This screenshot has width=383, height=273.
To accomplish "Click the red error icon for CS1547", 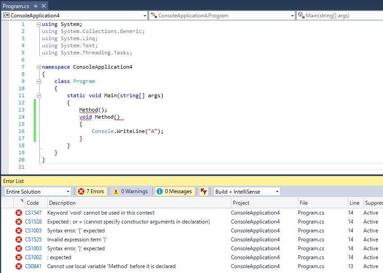I will [x=19, y=213].
